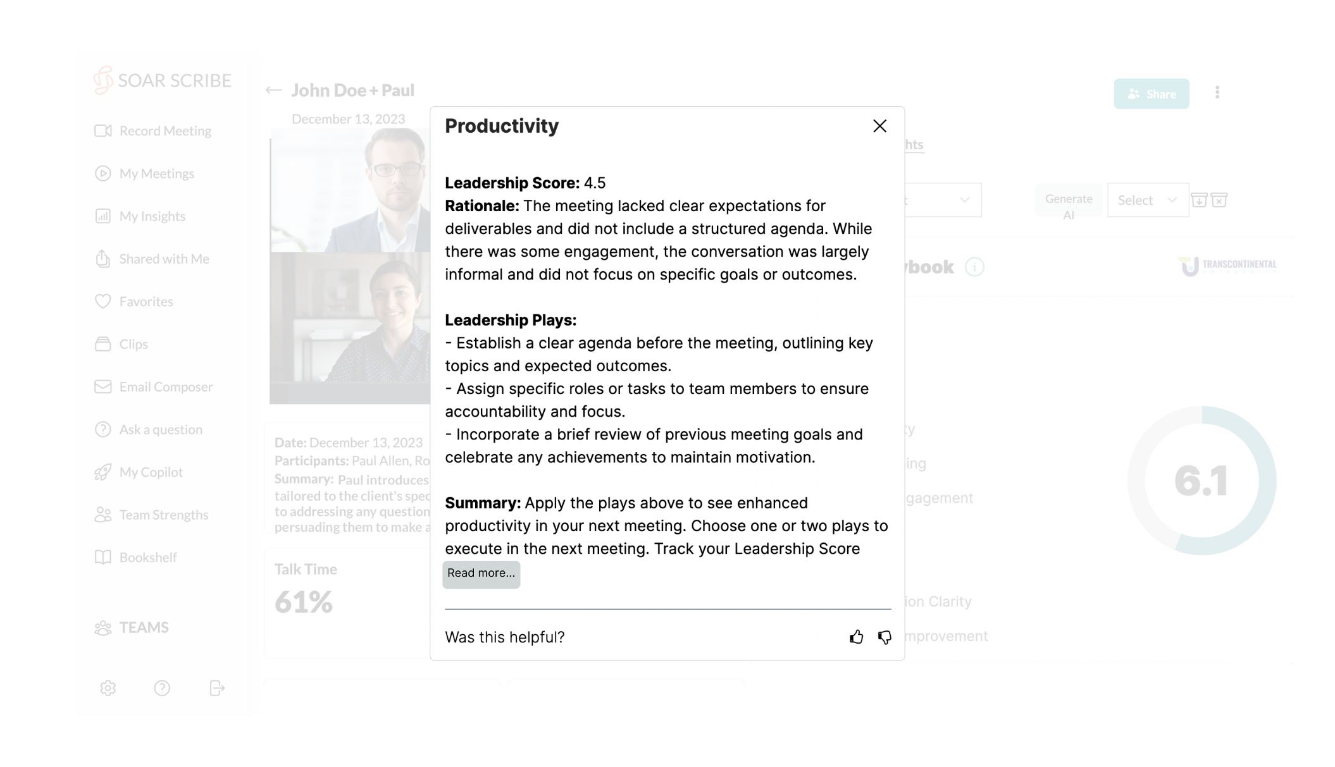Screen dimensions: 1335x767
Task: Click the Favorites icon
Action: (x=104, y=300)
